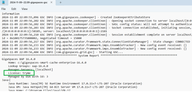
Task: Click the 'GigaSpaces XAP 16.4.0' line
Action: click(x=19, y=59)
